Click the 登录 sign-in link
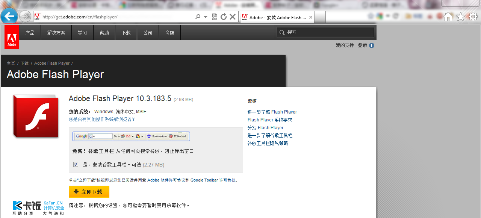The width and height of the screenshot is (481, 218). click(362, 45)
